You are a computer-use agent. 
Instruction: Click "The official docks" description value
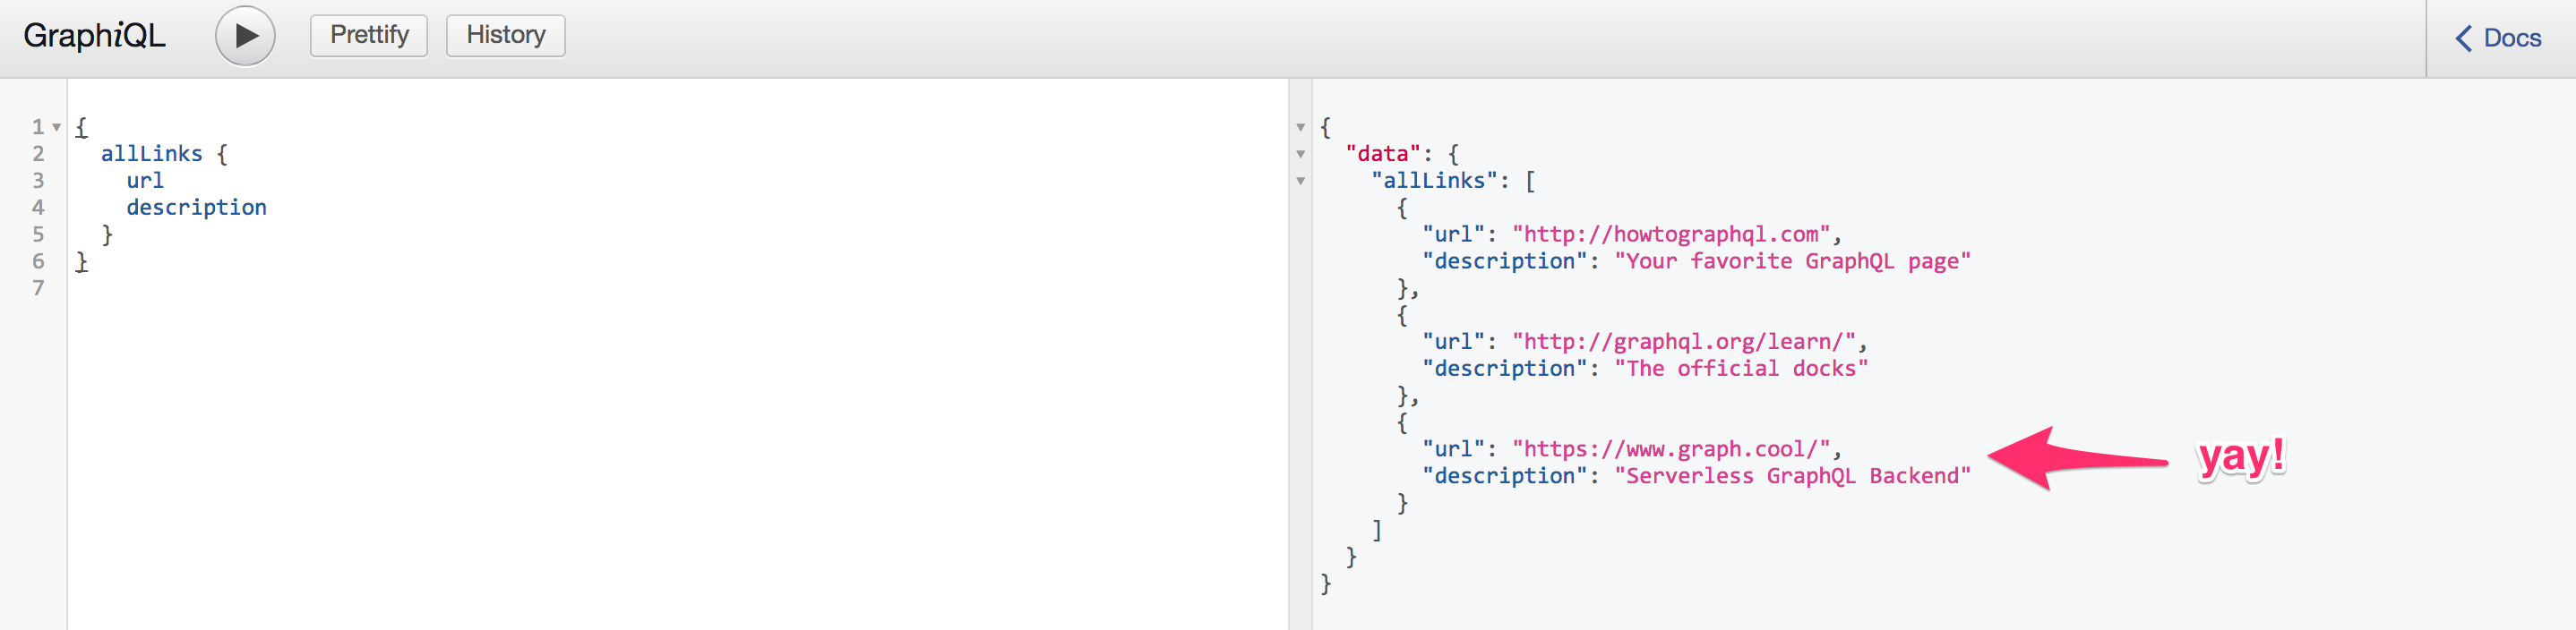coord(1741,370)
